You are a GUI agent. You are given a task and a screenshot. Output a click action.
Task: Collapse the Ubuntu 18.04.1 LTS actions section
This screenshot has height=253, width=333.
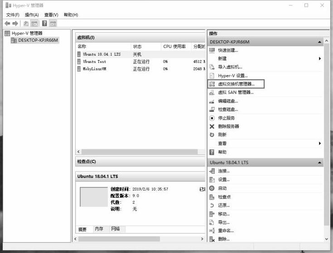(320, 162)
